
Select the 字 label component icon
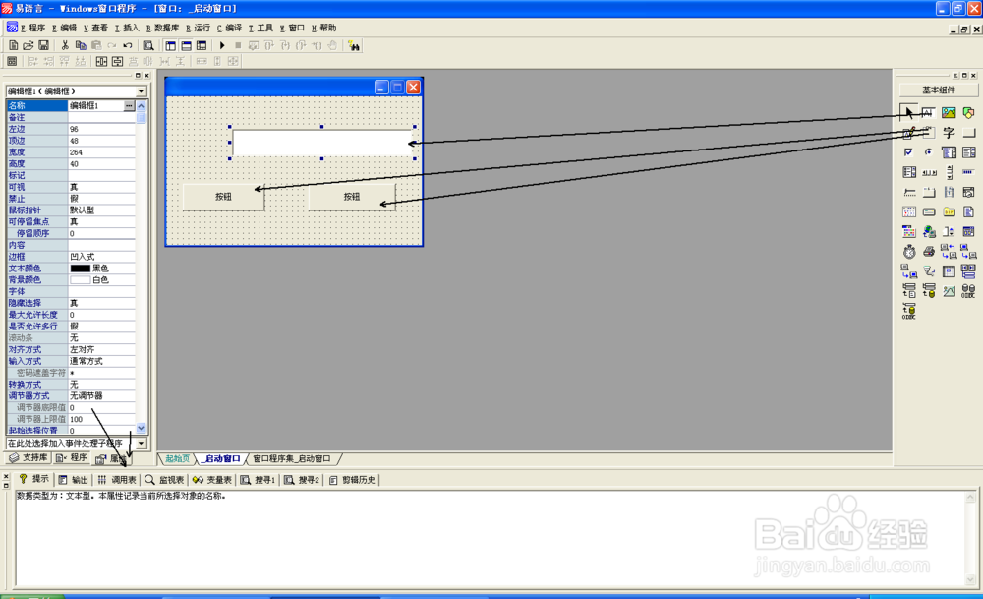pos(949,133)
